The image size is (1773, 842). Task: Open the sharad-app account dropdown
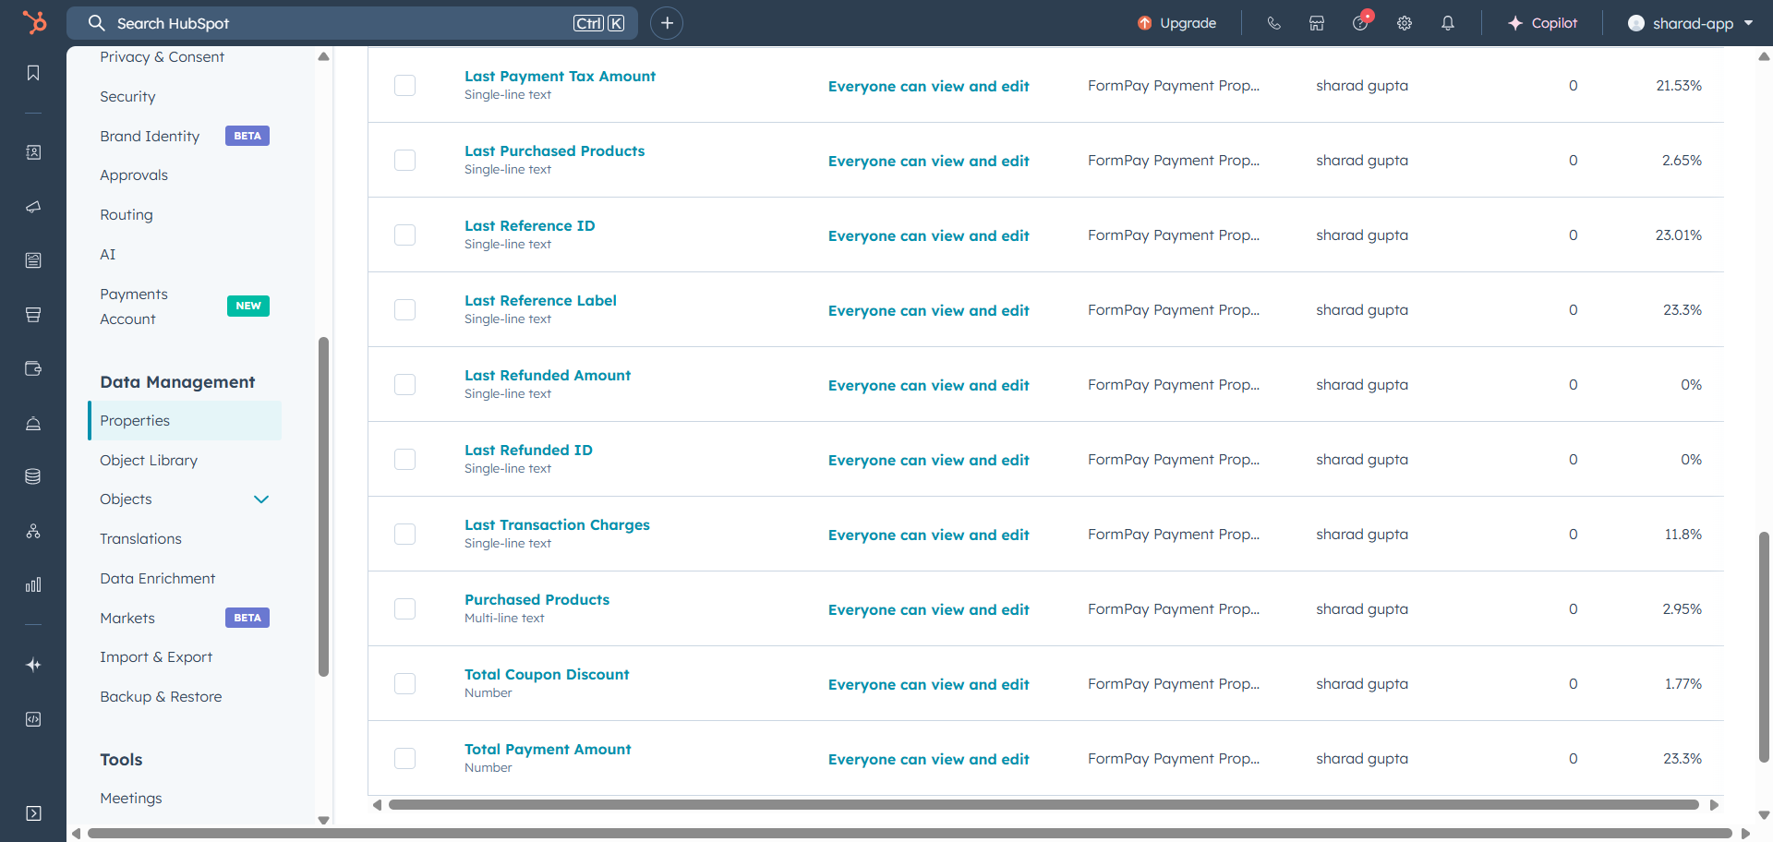pos(1690,23)
